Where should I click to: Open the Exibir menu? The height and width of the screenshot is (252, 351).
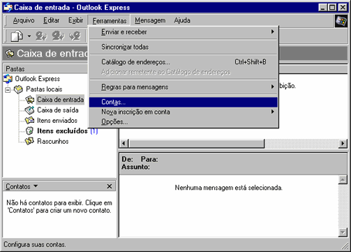tap(75, 20)
